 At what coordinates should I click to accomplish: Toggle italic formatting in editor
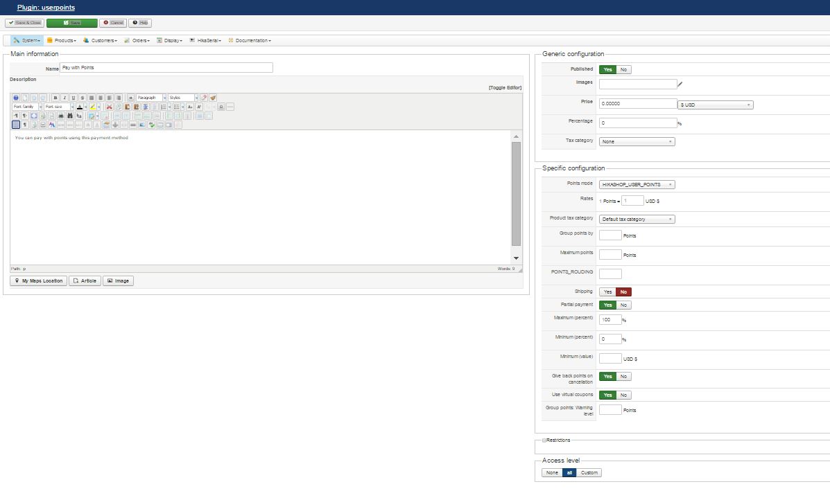click(64, 98)
